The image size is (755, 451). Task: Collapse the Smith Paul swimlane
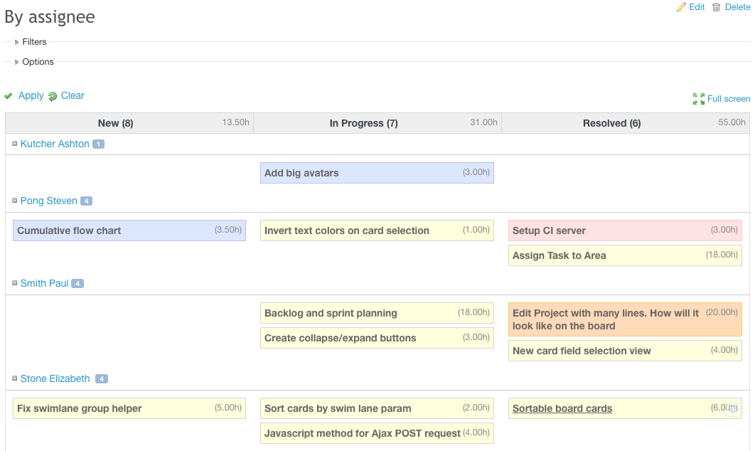coord(14,283)
